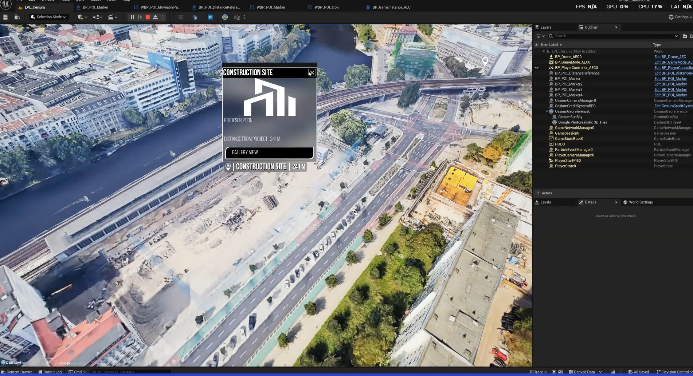Toggle visibility of BP_PlayerController_AEC0

coord(536,68)
